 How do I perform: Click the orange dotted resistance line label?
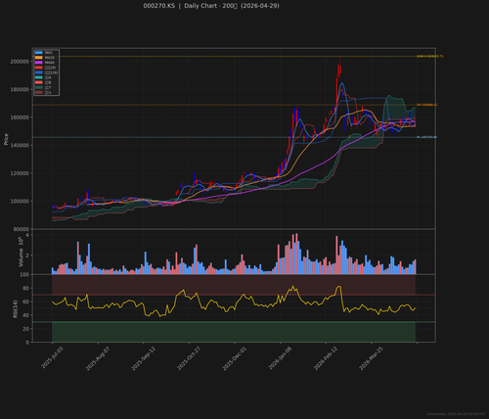(427, 105)
